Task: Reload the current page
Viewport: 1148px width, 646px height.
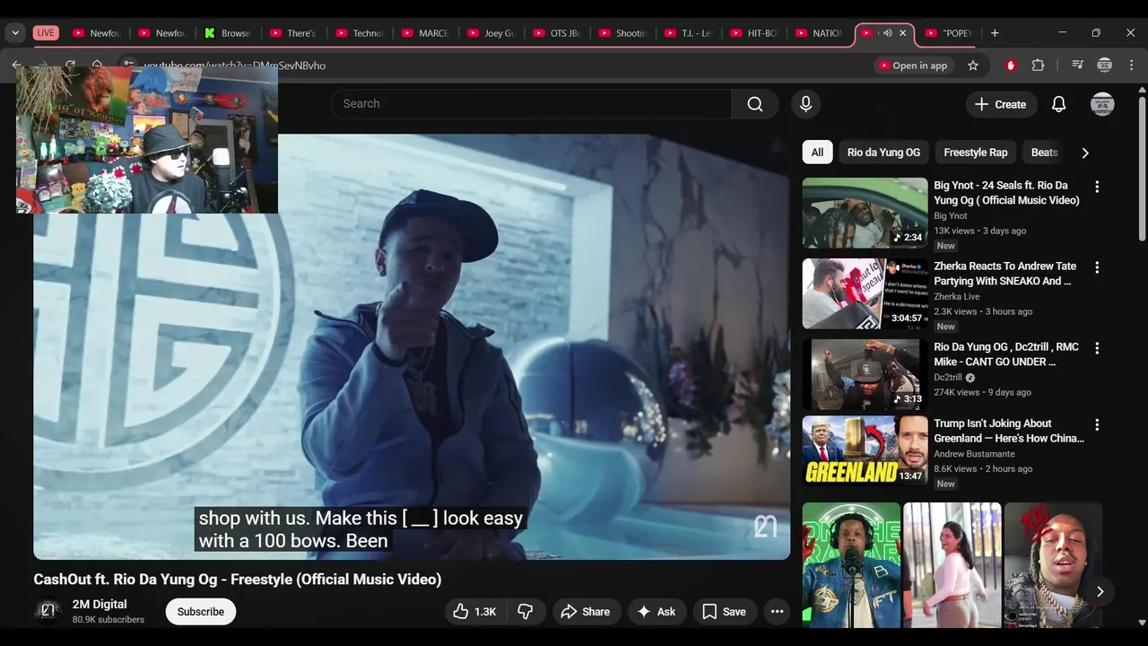Action: [70, 65]
